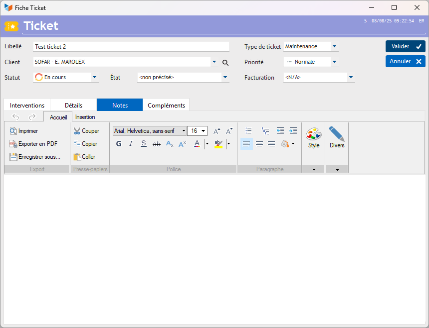Click the Annuler button
Viewport: 429px width, 328px height.
(x=406, y=61)
